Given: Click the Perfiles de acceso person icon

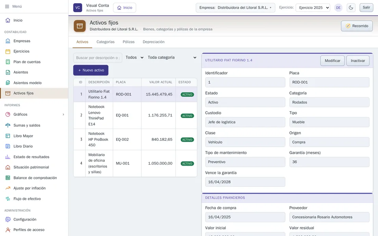Looking at the screenshot, I should point(8,230).
